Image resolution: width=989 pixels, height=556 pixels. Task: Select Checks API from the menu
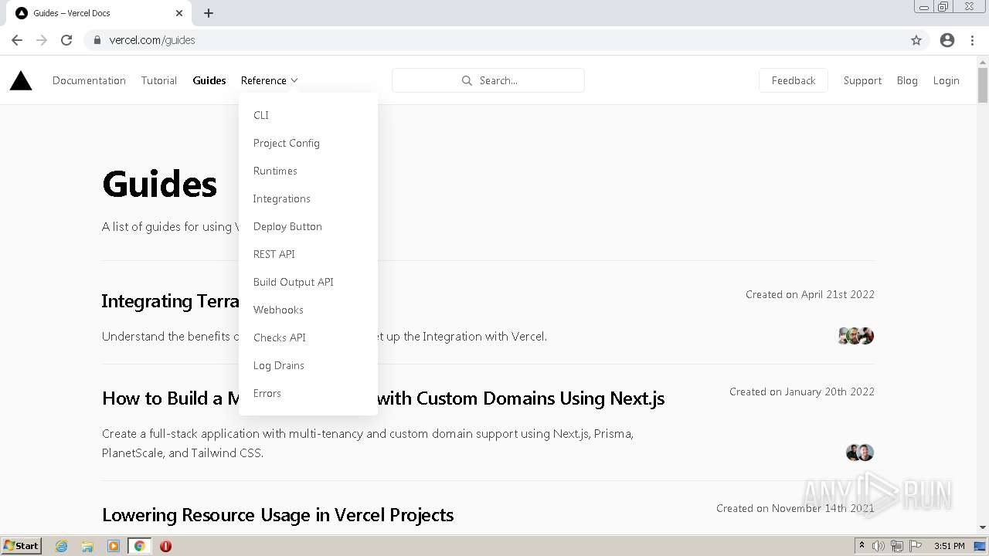click(x=280, y=337)
